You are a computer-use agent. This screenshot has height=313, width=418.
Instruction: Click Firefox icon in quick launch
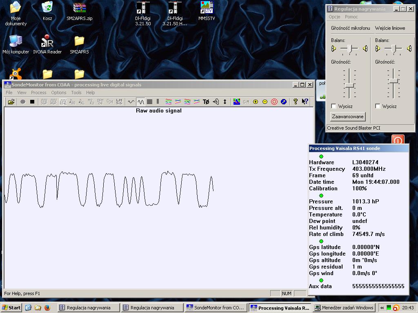pyautogui.click(x=47, y=308)
